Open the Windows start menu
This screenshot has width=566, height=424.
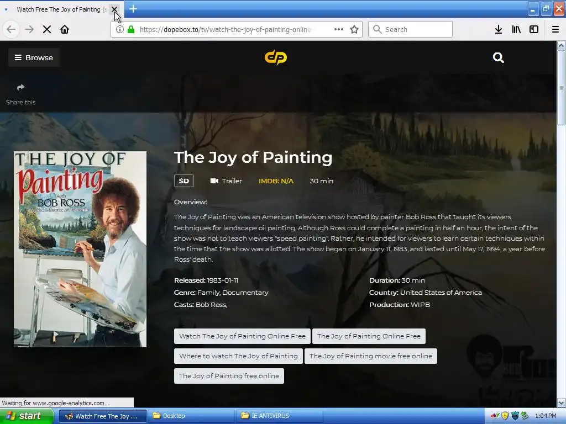pos(27,416)
